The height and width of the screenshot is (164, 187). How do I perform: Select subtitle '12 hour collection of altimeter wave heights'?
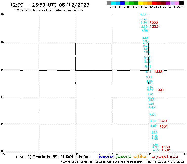click(49, 10)
